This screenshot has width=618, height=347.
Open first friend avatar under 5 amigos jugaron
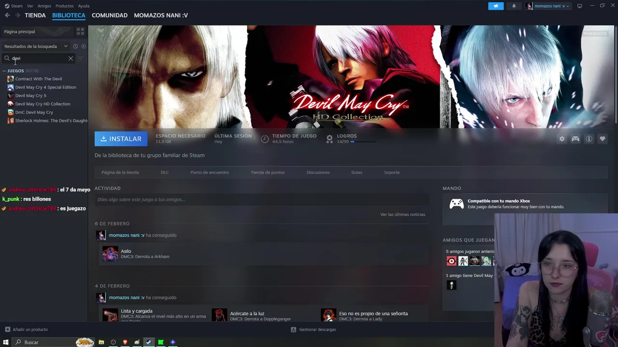pos(451,261)
